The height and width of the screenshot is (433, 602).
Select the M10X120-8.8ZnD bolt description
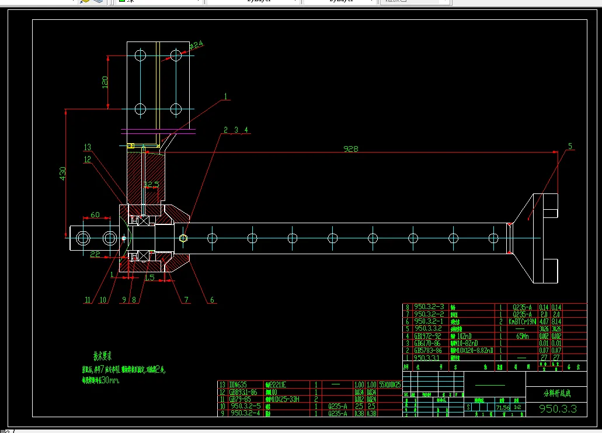tap(472, 351)
